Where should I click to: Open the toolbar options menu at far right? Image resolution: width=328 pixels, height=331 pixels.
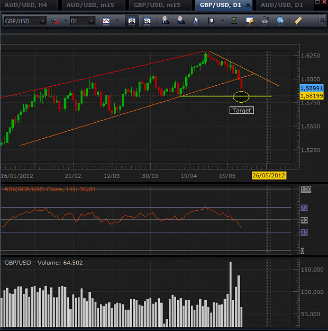pyautogui.click(x=323, y=21)
